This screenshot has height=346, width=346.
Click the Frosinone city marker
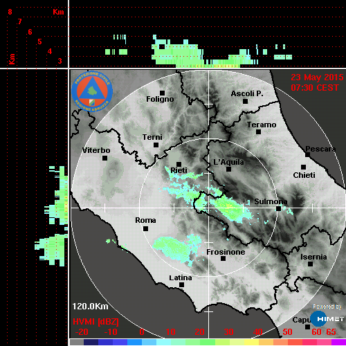coord(223,259)
